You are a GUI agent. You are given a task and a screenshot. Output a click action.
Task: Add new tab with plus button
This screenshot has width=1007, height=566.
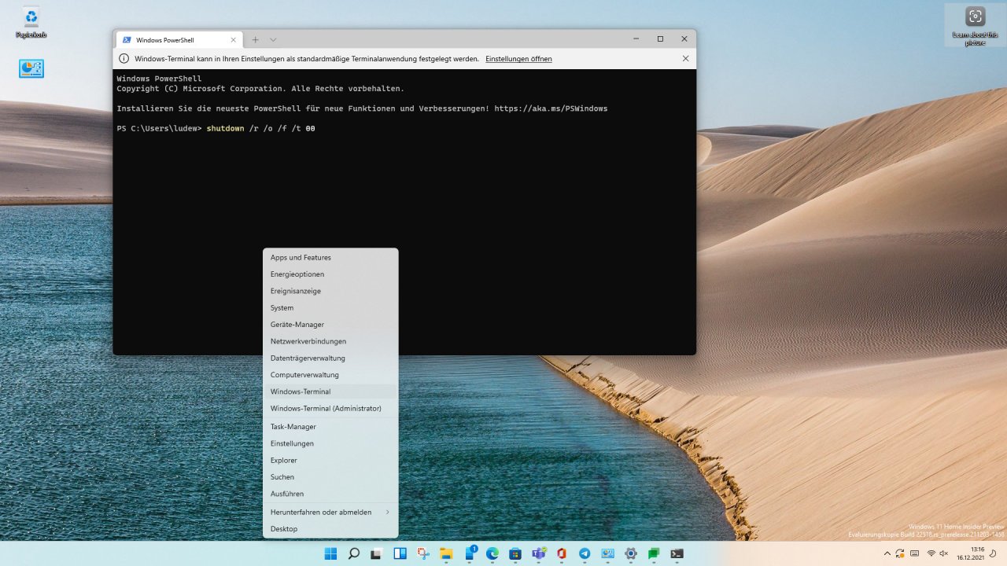pyautogui.click(x=255, y=39)
